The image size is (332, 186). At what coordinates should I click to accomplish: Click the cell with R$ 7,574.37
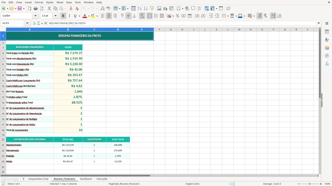tap(68, 53)
